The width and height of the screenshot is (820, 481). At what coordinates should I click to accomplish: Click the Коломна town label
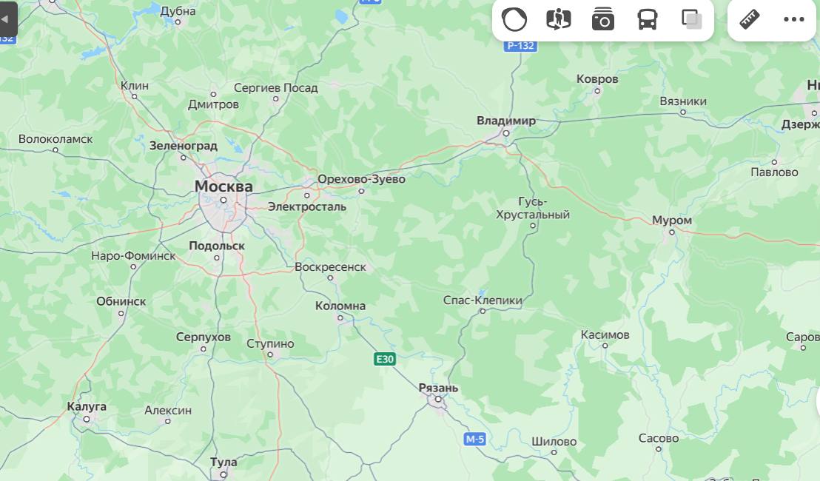click(x=340, y=306)
